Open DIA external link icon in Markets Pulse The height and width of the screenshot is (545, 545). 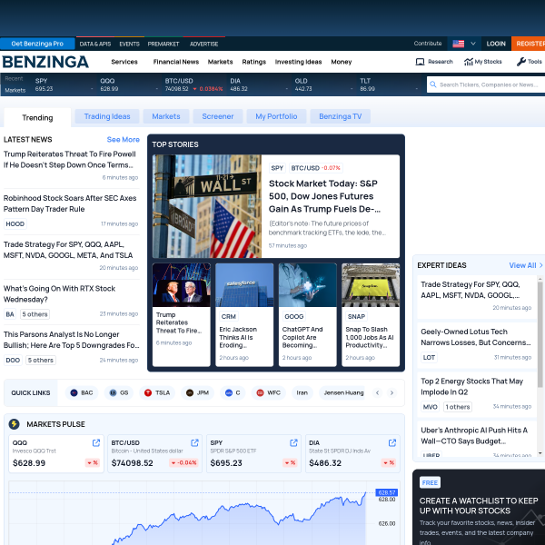(x=392, y=443)
